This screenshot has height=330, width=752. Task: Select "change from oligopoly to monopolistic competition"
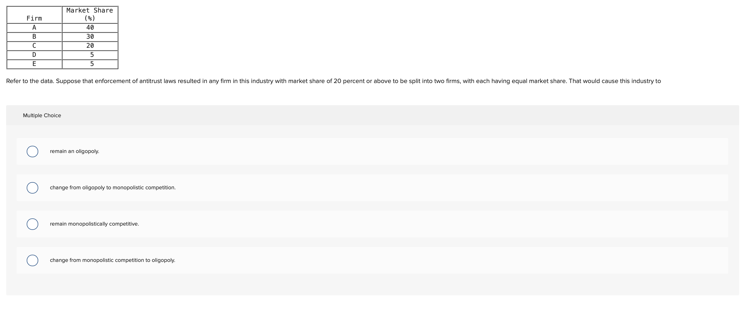pos(33,188)
